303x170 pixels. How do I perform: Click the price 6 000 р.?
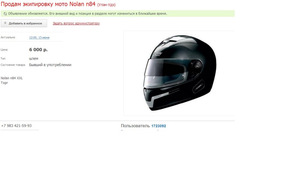(x=38, y=50)
